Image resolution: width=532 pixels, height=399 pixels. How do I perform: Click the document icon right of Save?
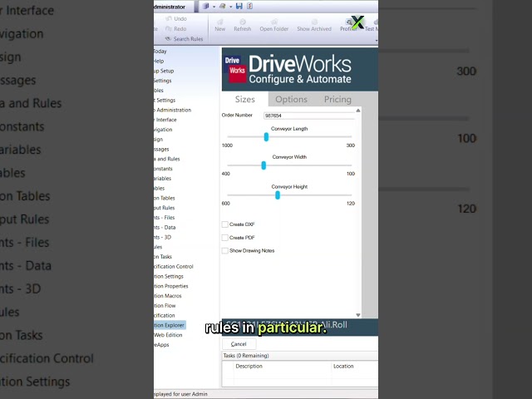click(x=249, y=6)
